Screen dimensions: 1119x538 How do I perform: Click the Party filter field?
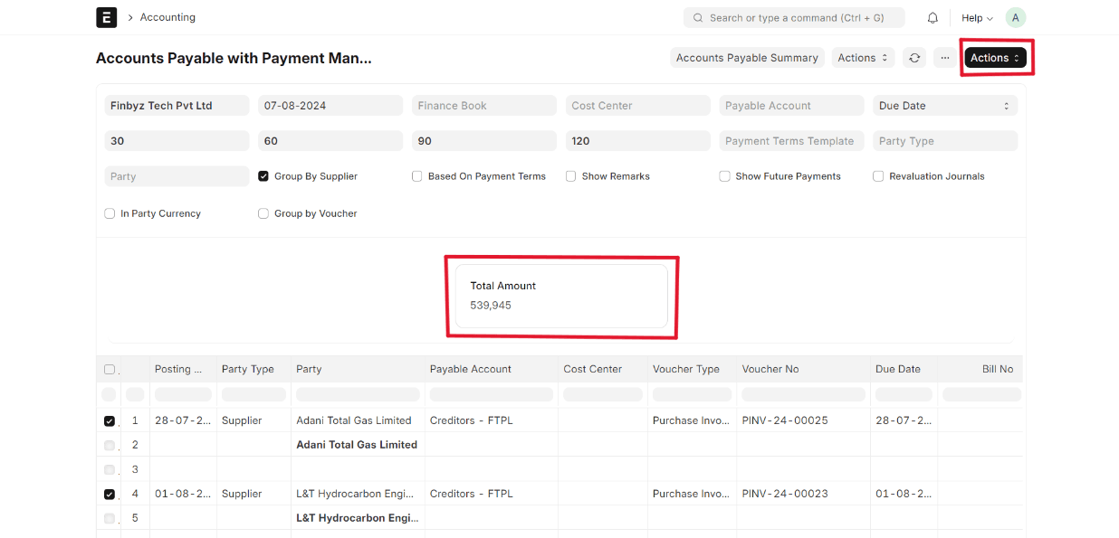click(x=177, y=176)
